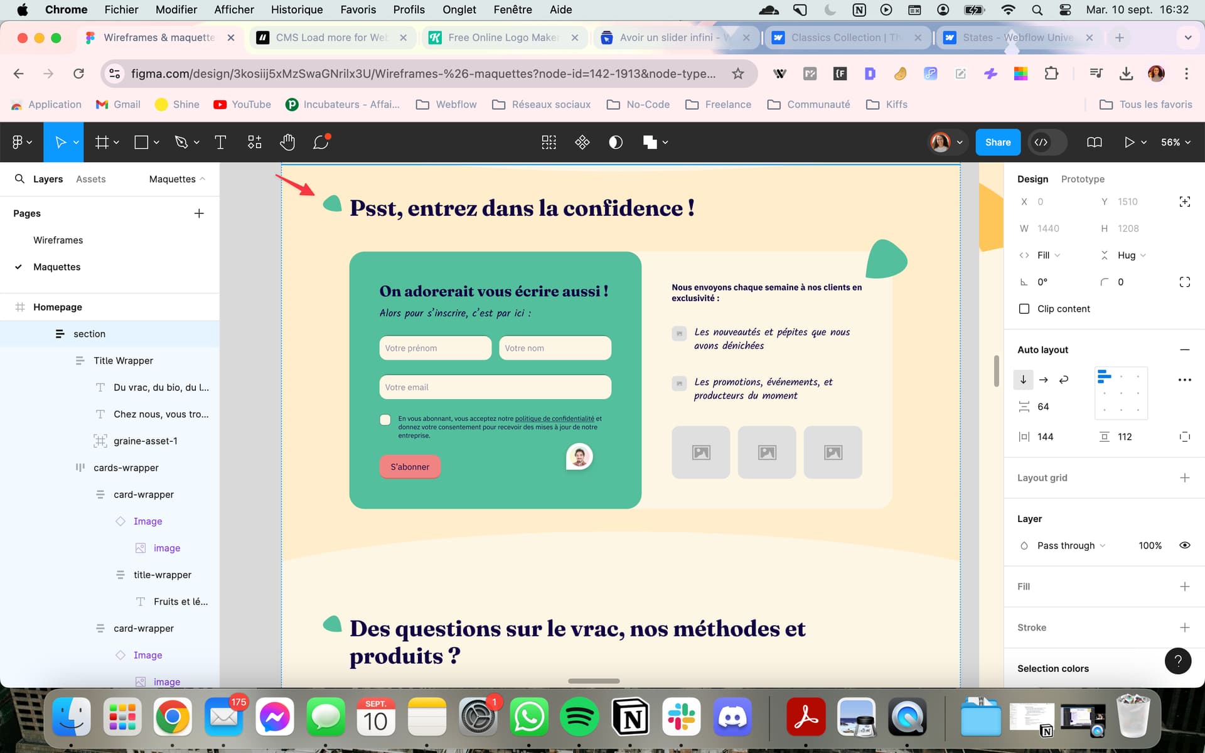Open the Libraries book icon
Image resolution: width=1205 pixels, height=753 pixels.
click(1094, 142)
